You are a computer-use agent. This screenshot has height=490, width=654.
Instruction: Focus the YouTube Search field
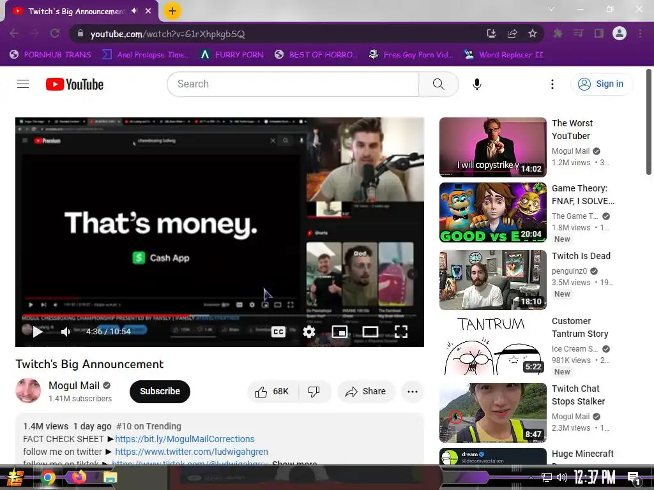pos(293,84)
